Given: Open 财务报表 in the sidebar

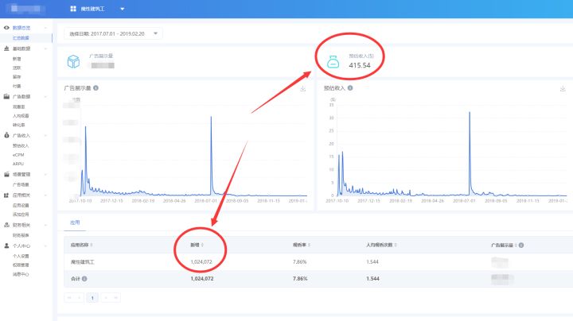Looking at the screenshot, I should click(x=21, y=236).
